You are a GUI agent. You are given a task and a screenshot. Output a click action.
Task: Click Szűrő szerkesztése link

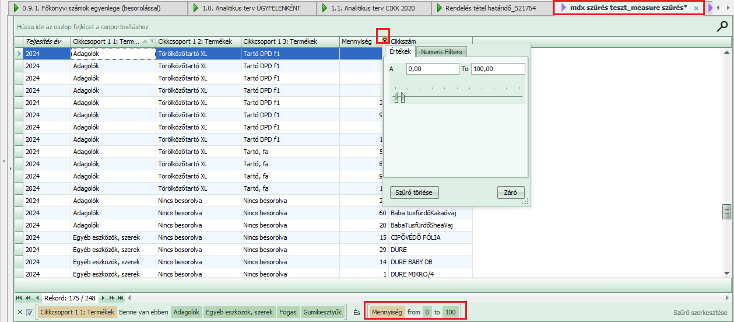pyautogui.click(x=700, y=313)
